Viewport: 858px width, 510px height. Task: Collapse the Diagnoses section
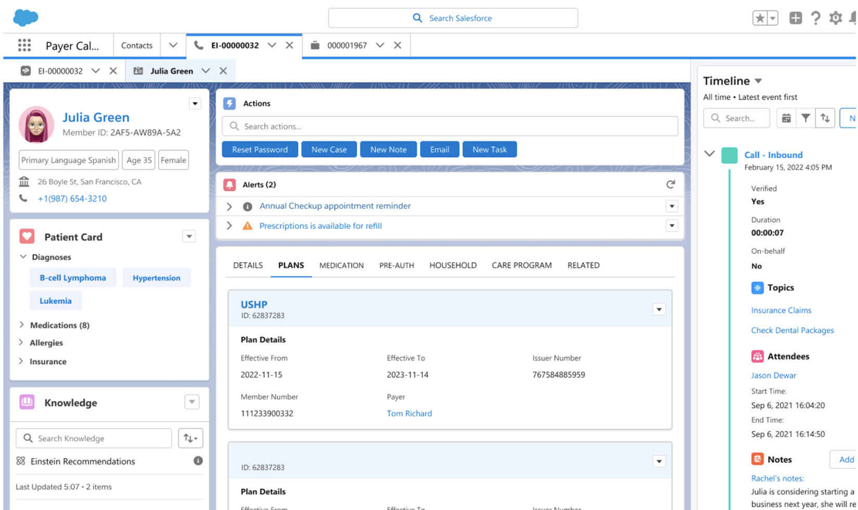(x=23, y=257)
